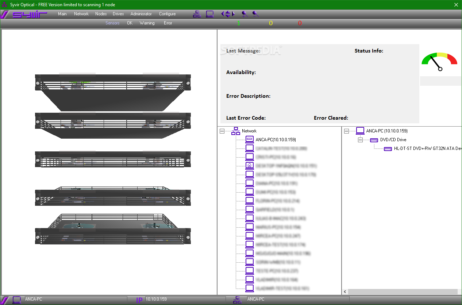Click the Availability label
The image size is (462, 305).
pos(241,72)
